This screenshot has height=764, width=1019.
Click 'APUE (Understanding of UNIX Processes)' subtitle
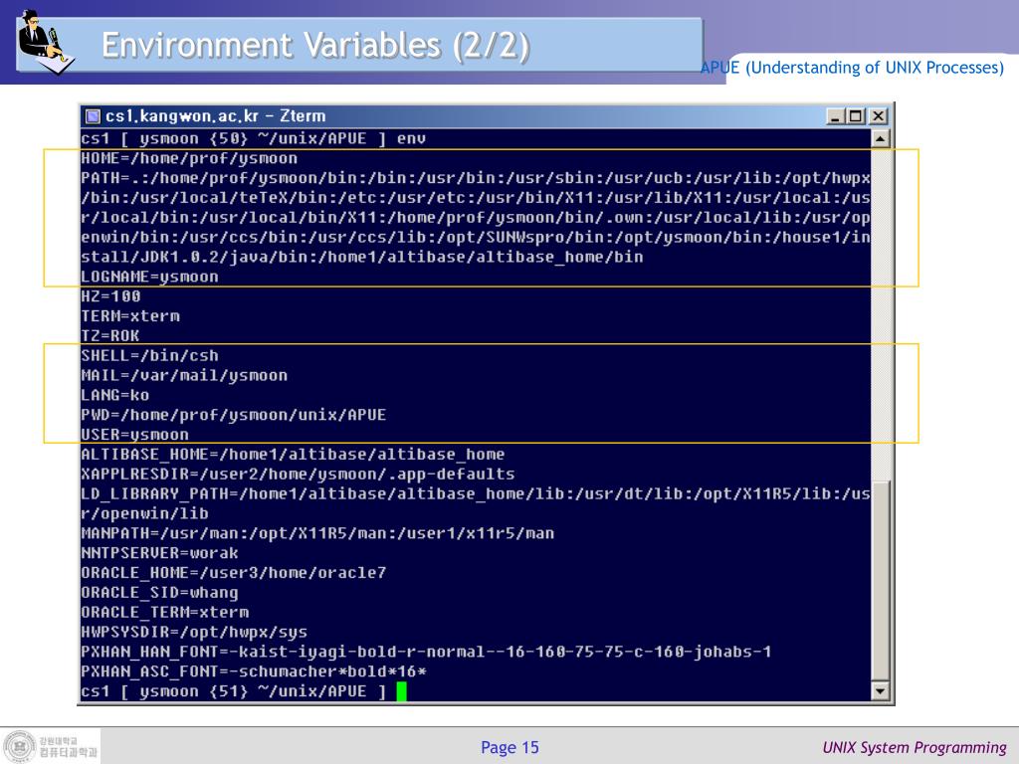(x=852, y=68)
